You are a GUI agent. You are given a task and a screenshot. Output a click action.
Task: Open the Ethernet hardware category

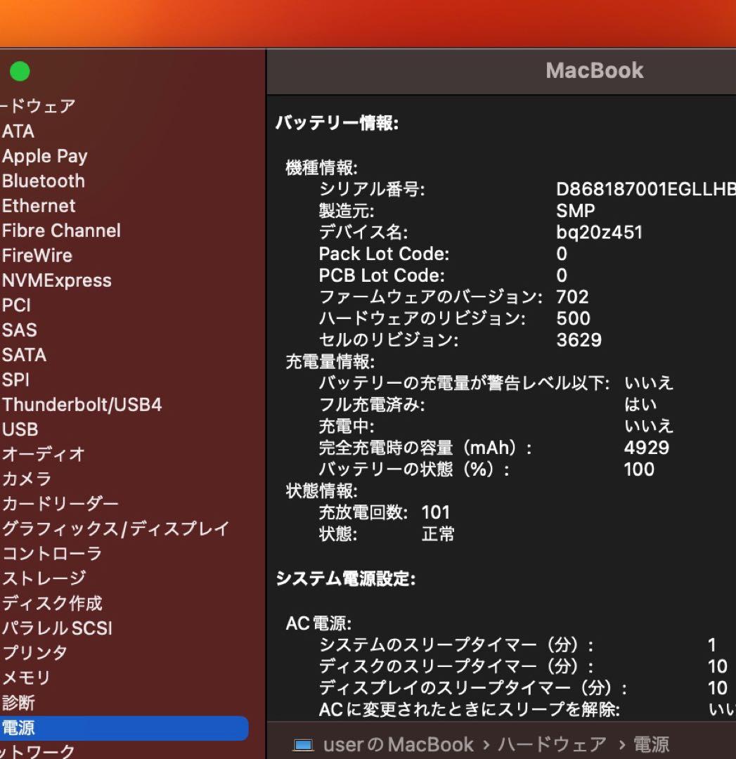39,206
